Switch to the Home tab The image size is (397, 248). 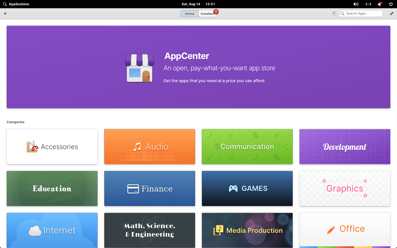click(190, 14)
